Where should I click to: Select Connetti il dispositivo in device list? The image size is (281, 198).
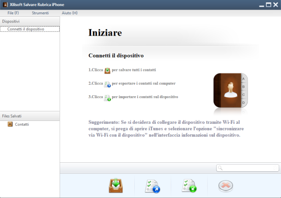click(30, 29)
